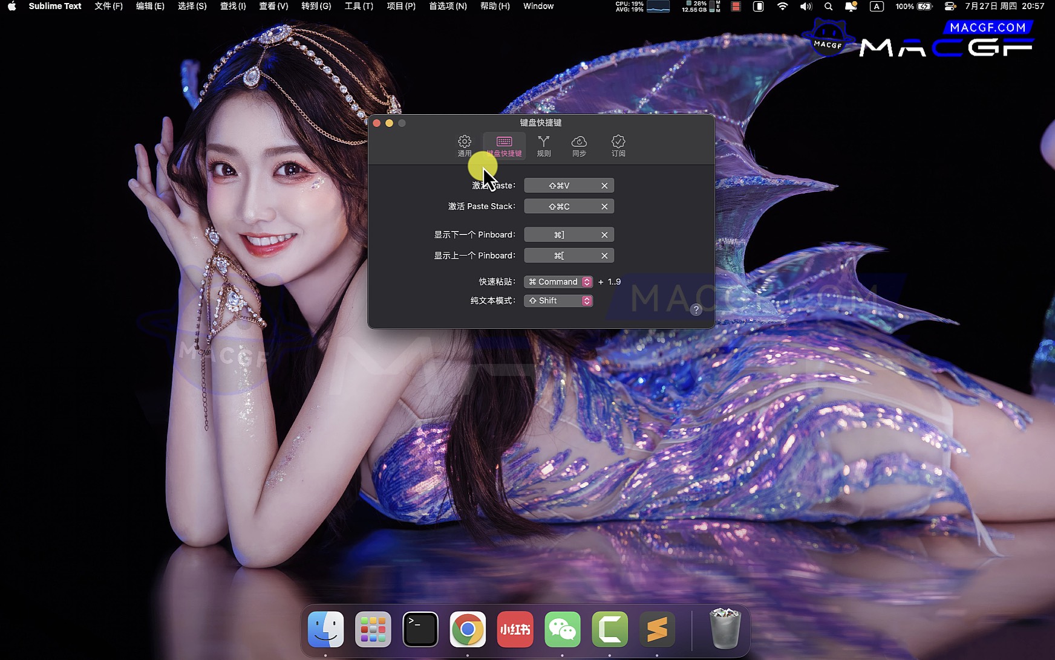
Task: Click the help question mark button
Action: (x=696, y=309)
